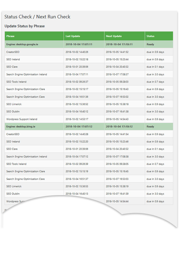
Task: Select 'SEO Dublin' under the desktop.google.ie engine
Action: [x=13, y=112]
